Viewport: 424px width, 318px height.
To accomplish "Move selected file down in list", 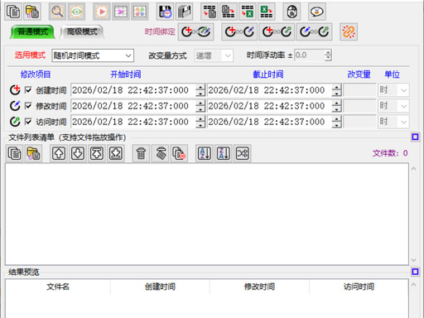I will [78, 153].
